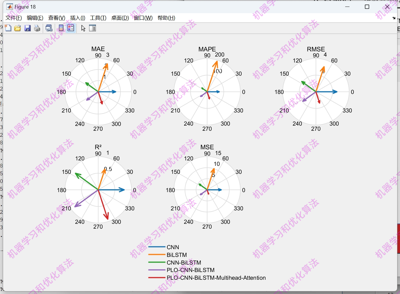Open the 桌面(D) menu
Image resolution: width=400 pixels, height=294 pixels.
120,18
